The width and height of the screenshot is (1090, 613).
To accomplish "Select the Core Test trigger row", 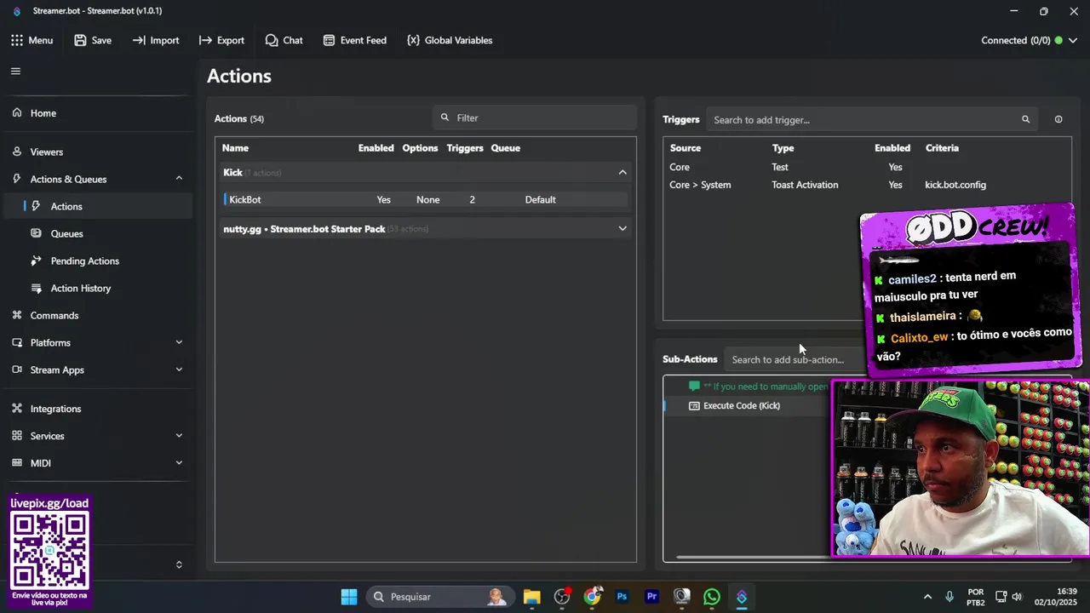I will pyautogui.click(x=867, y=167).
